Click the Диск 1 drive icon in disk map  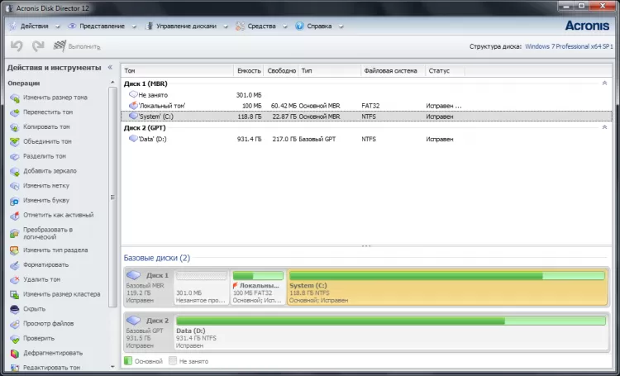point(133,275)
